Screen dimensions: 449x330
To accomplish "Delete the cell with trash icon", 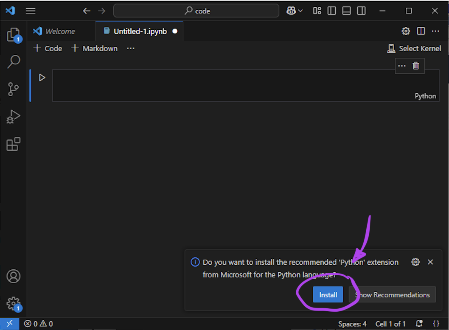I will (416, 66).
